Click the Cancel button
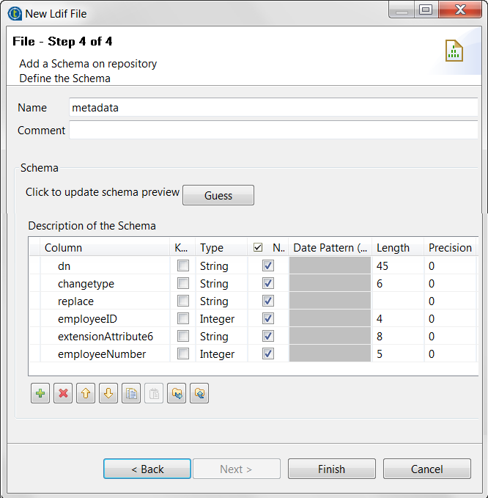Image resolution: width=488 pixels, height=498 pixels. 426,469
